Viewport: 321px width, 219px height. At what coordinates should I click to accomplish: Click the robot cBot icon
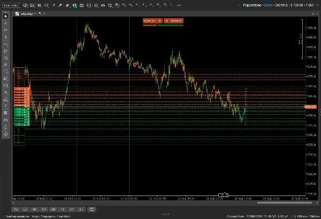coord(81,5)
